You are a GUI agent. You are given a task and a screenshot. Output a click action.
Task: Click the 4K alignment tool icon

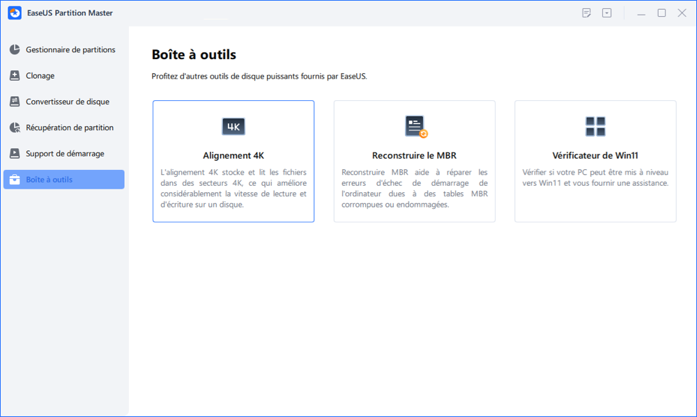pyautogui.click(x=233, y=127)
